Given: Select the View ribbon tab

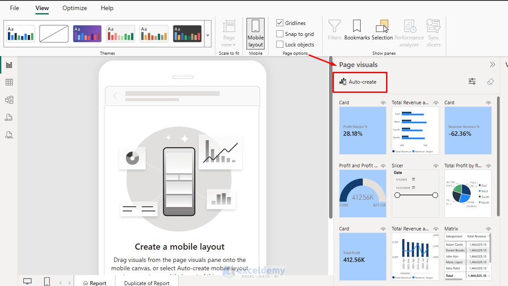Looking at the screenshot, I should pyautogui.click(x=42, y=8).
